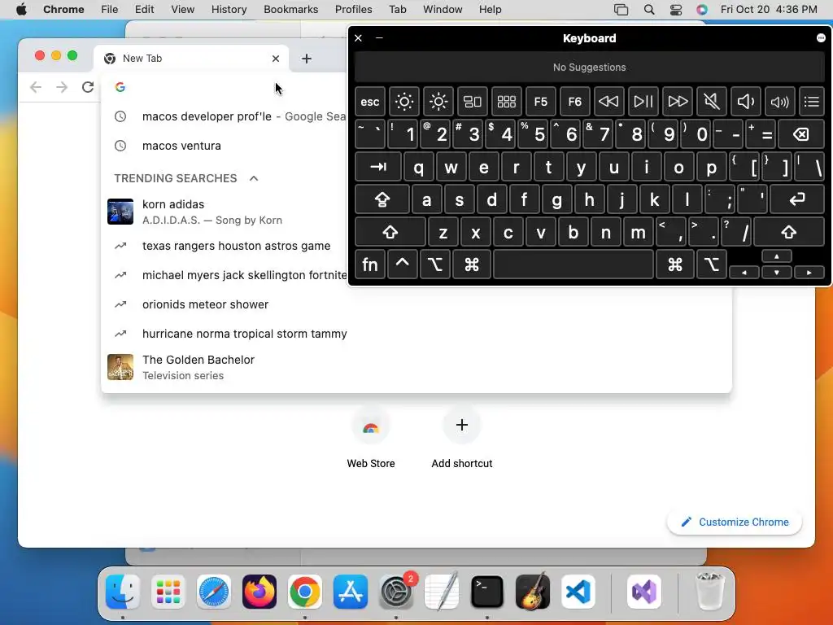Tap the fast-forward media key

coord(678,102)
